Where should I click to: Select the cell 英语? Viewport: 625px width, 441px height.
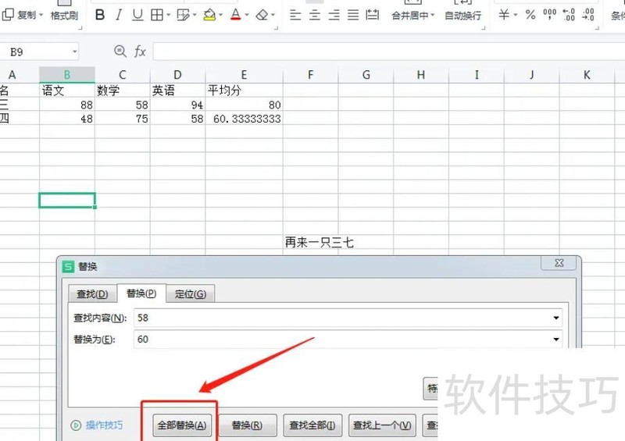[177, 91]
